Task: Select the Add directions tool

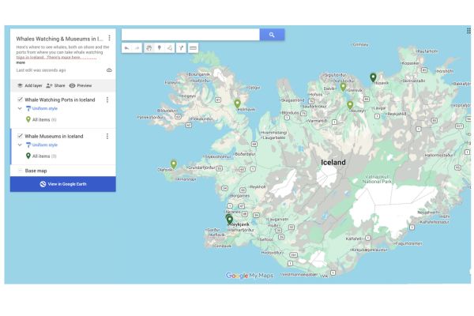Action: pos(181,47)
